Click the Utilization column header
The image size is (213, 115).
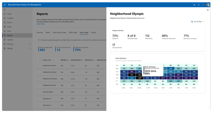(x=64, y=60)
